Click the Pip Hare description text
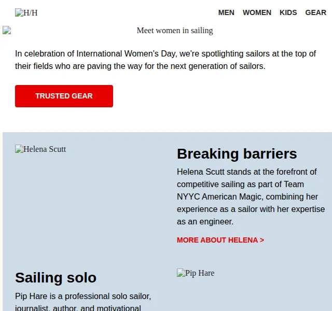This screenshot has width=332, height=311. (83, 302)
